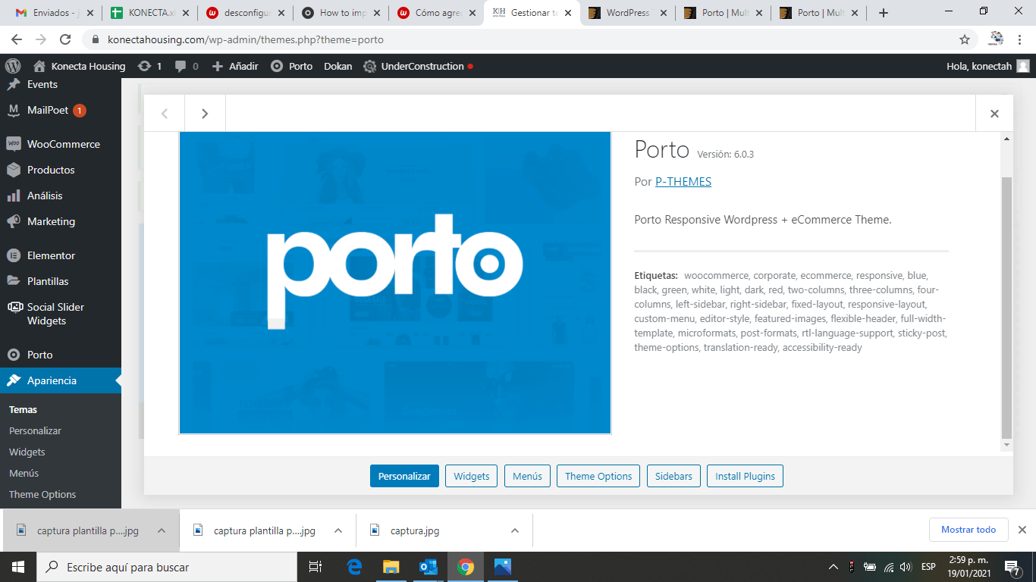
Task: Open Dokan in the admin bar
Action: pyautogui.click(x=338, y=66)
